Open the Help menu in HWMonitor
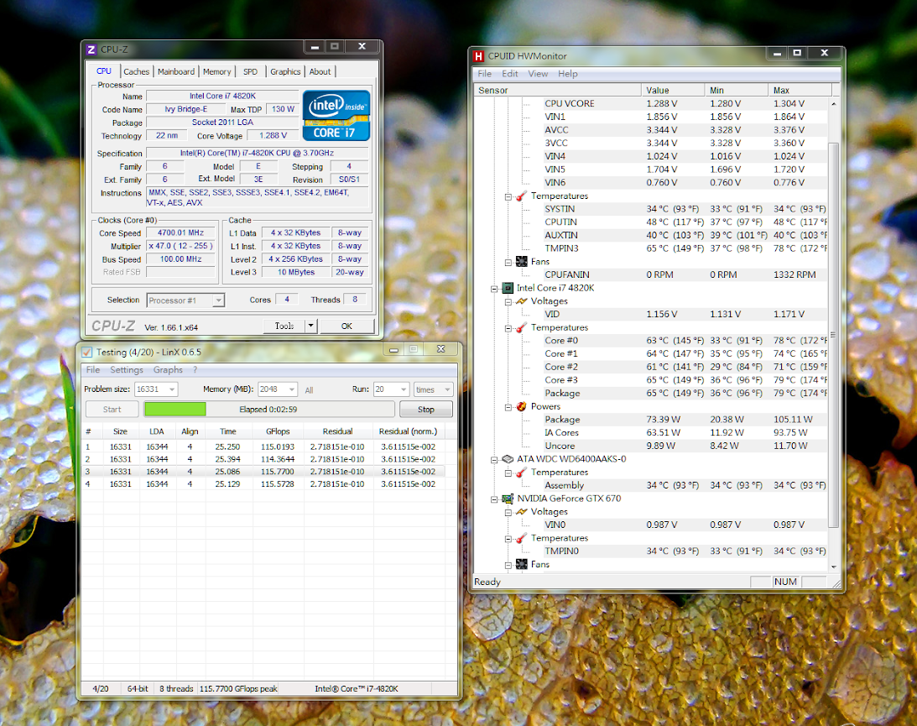Screen dimensions: 917x726 [x=567, y=74]
